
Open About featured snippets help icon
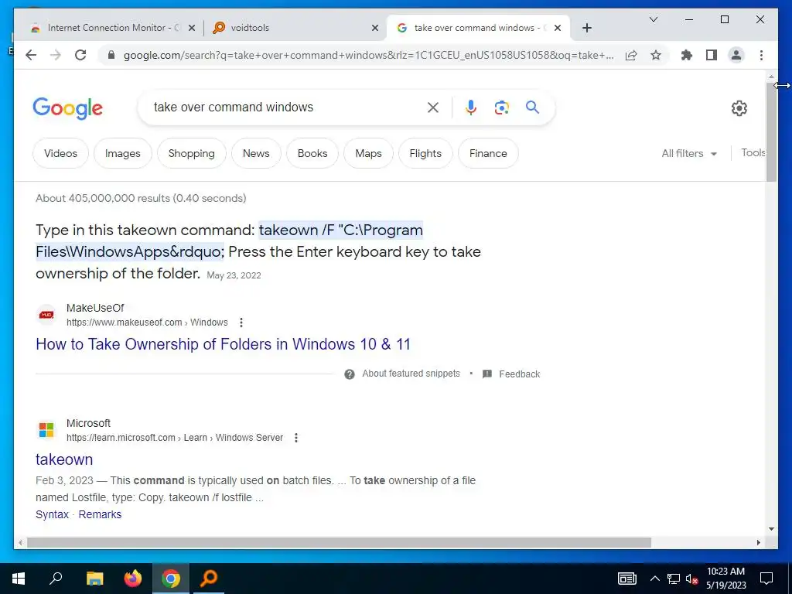coord(350,374)
